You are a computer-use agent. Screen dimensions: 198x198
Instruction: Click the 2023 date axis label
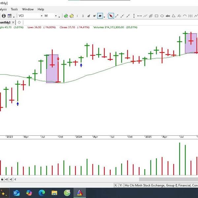10,137
